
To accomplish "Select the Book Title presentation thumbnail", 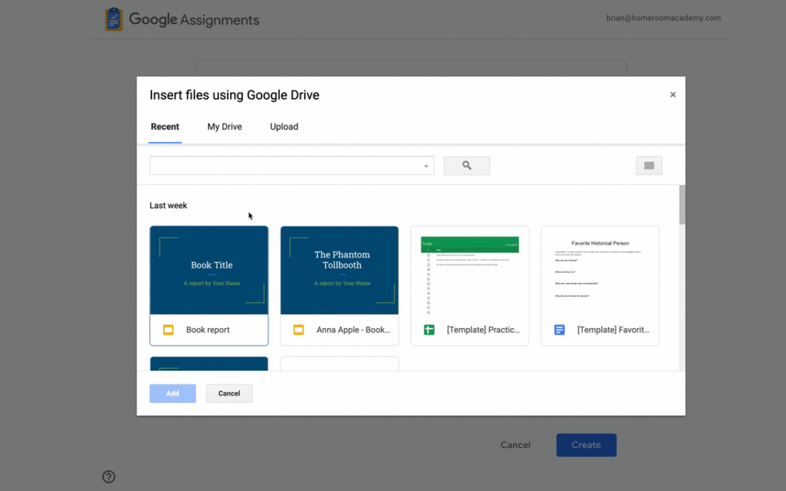I will pos(209,271).
